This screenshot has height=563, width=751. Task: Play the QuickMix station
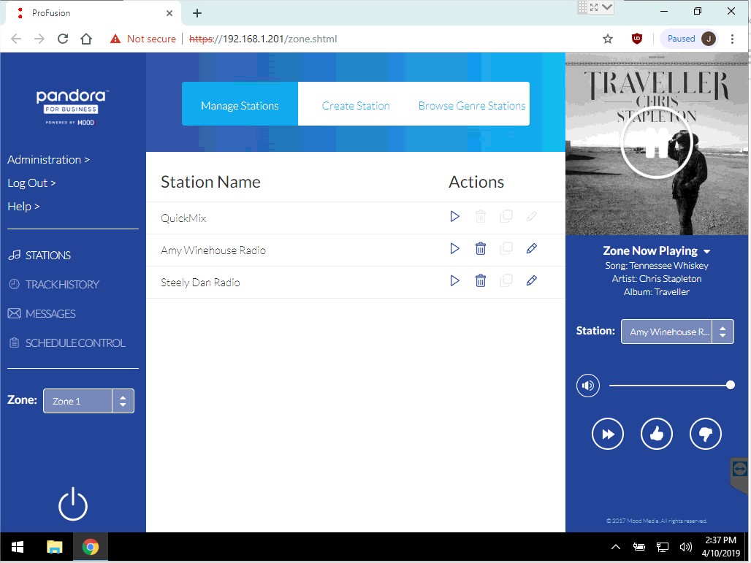(454, 217)
